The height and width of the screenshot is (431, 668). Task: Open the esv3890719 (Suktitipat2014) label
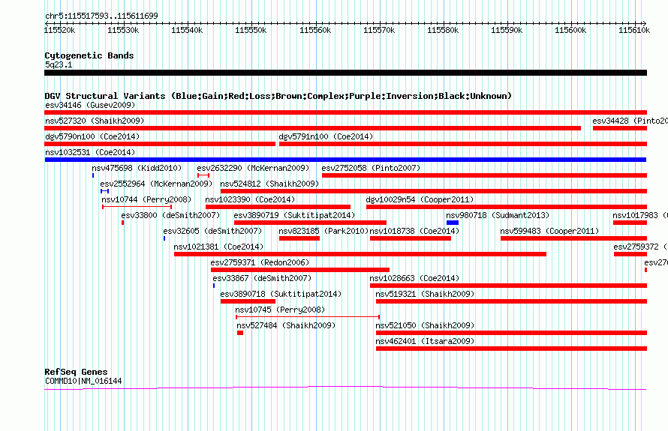click(x=294, y=215)
